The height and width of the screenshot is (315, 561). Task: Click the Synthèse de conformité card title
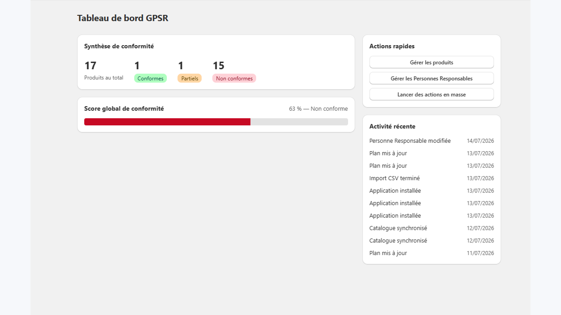pos(119,46)
